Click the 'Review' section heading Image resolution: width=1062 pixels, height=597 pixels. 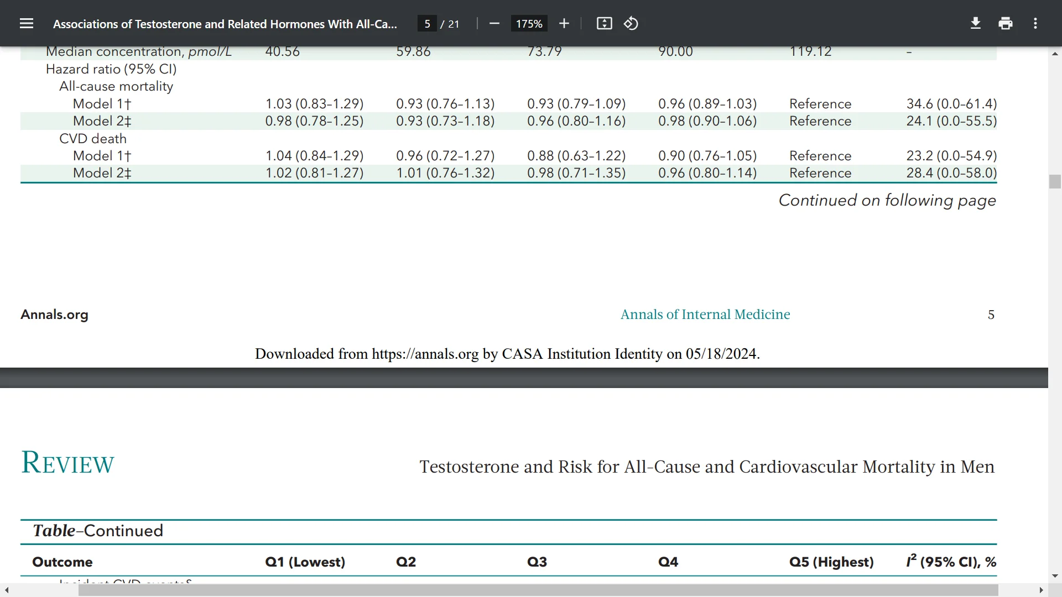pos(67,463)
